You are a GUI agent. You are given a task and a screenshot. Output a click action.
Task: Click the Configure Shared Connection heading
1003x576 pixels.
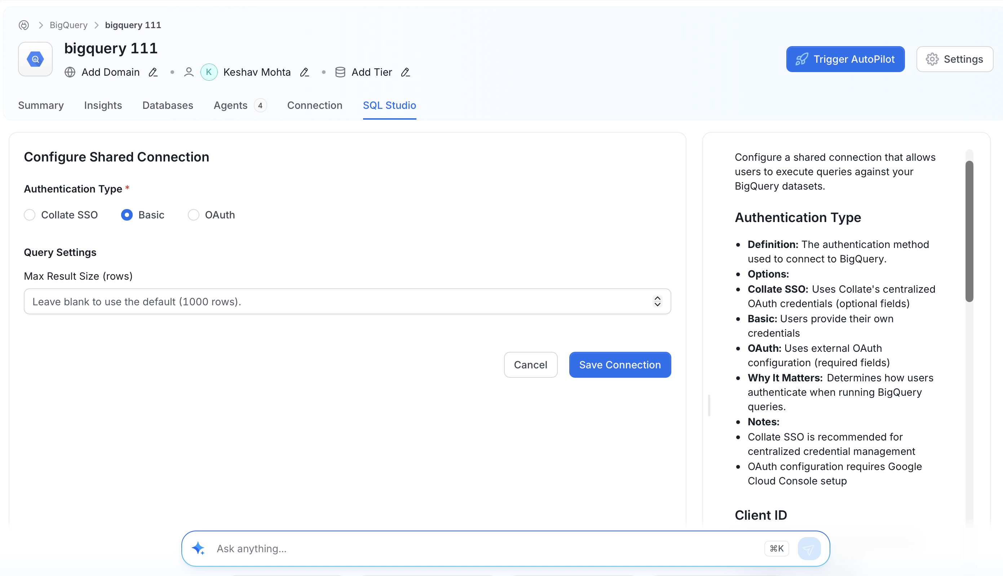[x=116, y=157]
